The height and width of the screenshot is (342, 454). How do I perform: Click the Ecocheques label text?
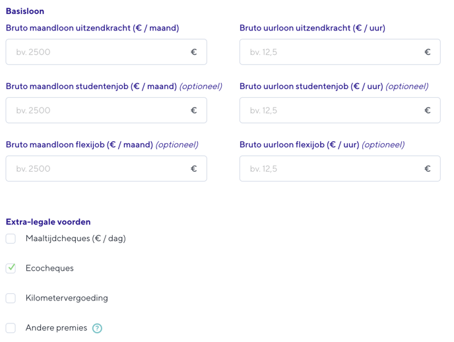tap(49, 268)
